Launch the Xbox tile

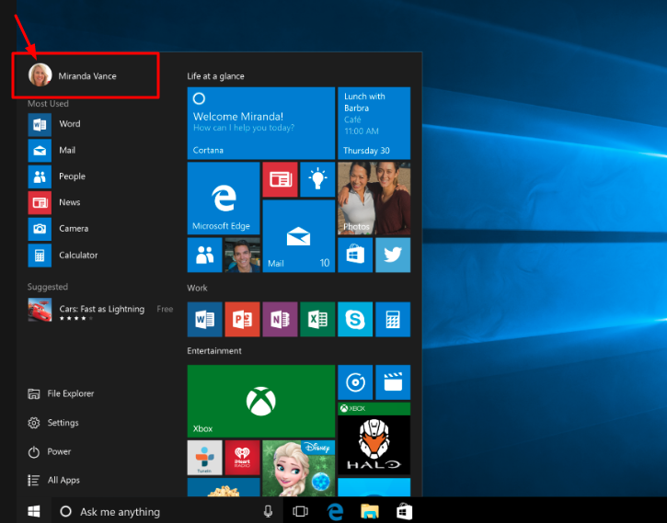pyautogui.click(x=260, y=401)
